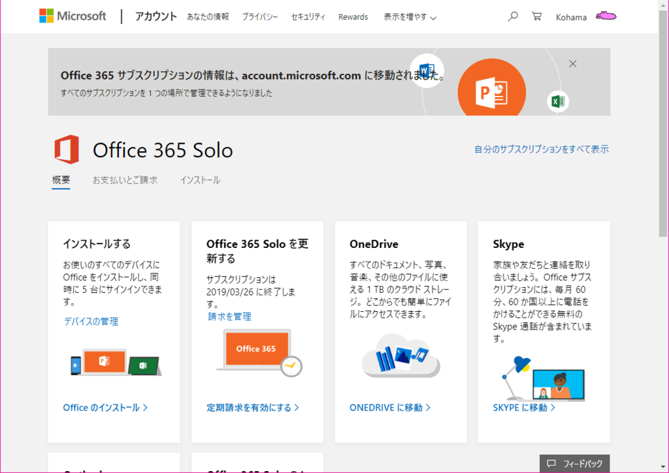This screenshot has width=669, height=473.
Task: Click the feedback speech bubble icon
Action: point(551,464)
